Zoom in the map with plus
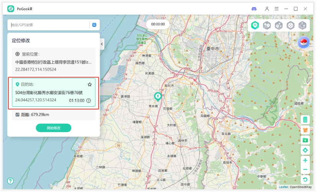The image size is (316, 192). (x=305, y=161)
